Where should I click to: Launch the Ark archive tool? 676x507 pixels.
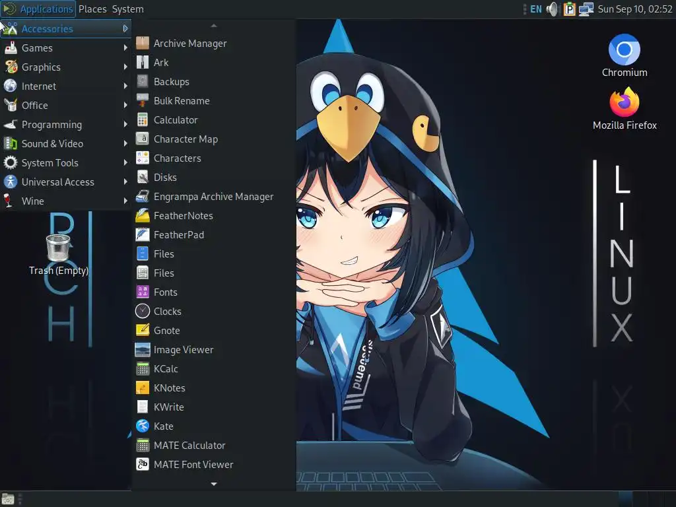pyautogui.click(x=214, y=63)
